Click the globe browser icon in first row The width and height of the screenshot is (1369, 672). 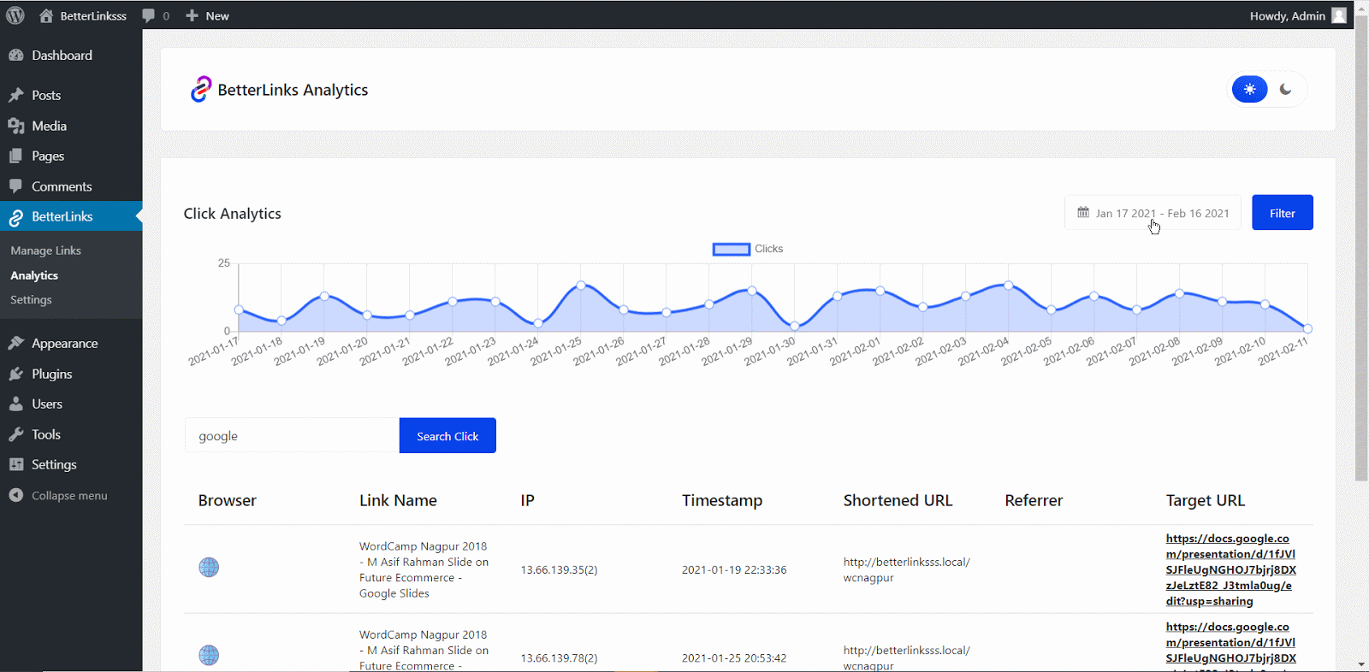(209, 568)
